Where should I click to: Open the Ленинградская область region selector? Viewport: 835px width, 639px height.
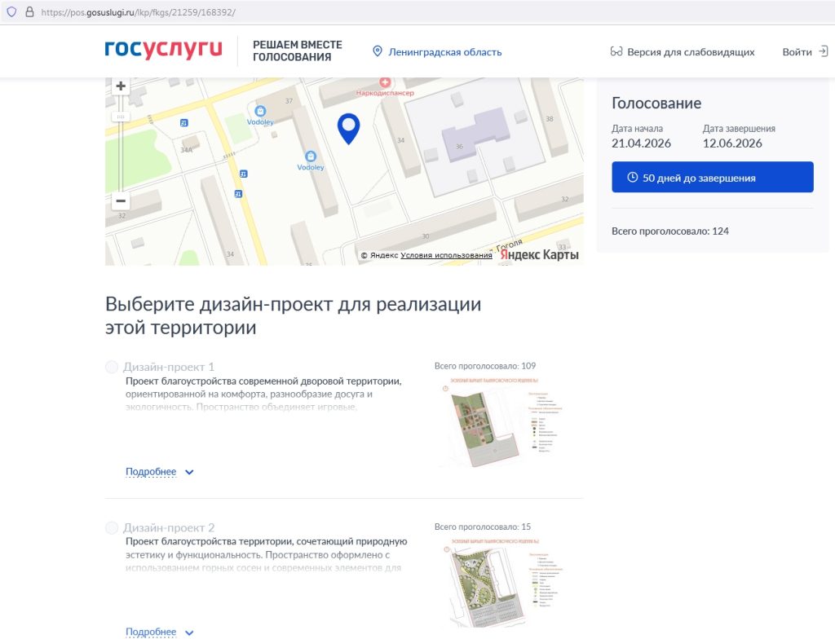437,52
